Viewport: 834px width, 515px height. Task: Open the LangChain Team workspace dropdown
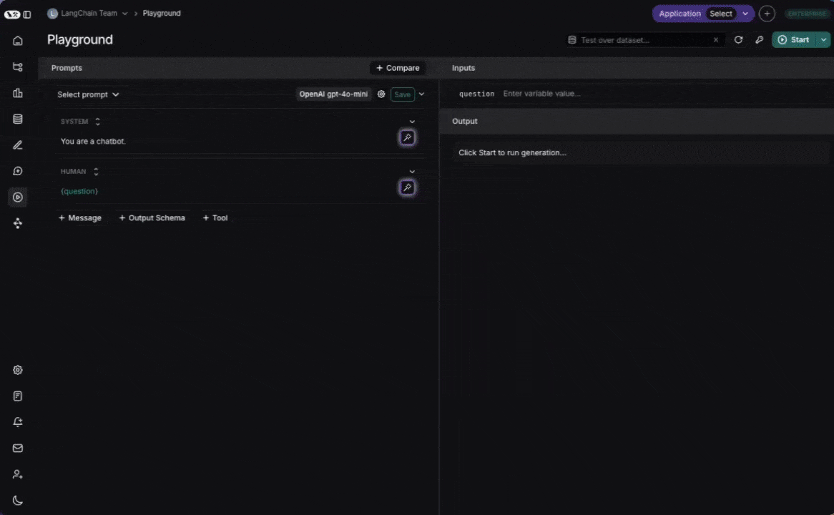(x=87, y=14)
